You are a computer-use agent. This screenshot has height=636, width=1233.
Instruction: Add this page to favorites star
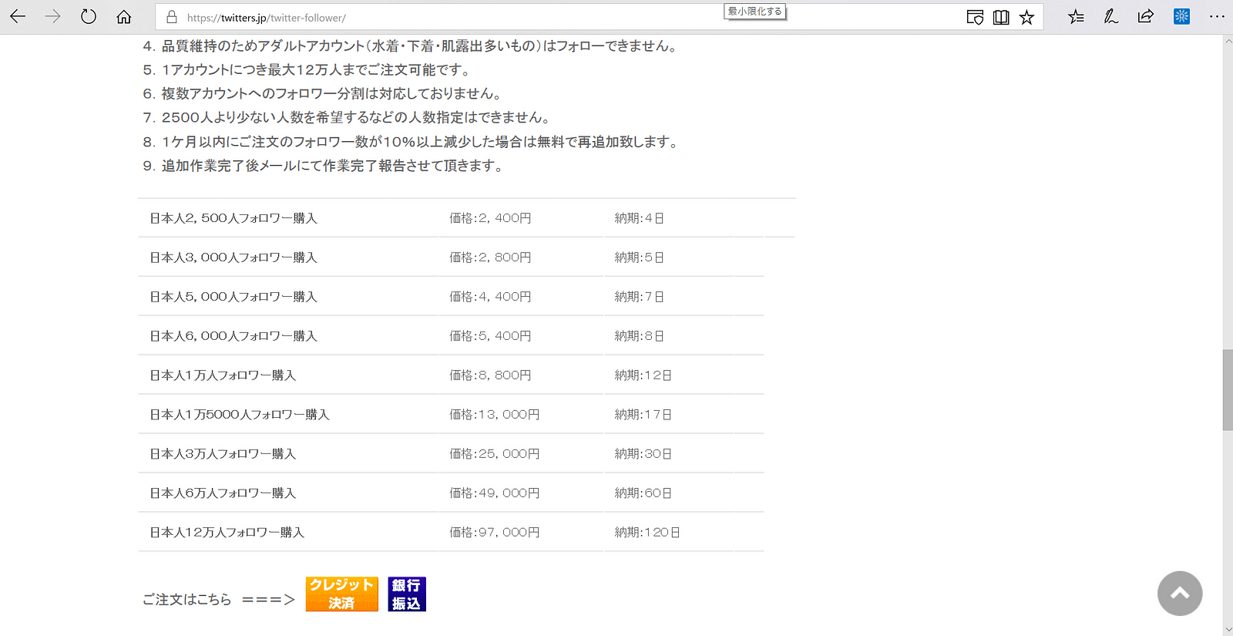point(1026,17)
